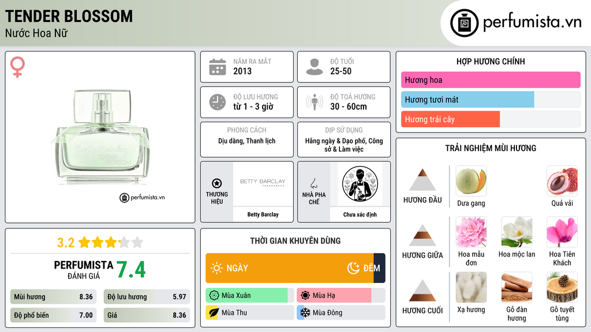This screenshot has width=591, height=332.
Task: Click the Perfumista score 7.4
Action: tap(131, 270)
